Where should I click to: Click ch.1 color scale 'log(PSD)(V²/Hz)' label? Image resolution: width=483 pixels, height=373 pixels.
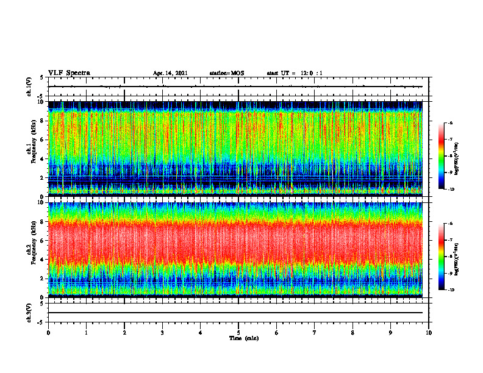[457, 159]
